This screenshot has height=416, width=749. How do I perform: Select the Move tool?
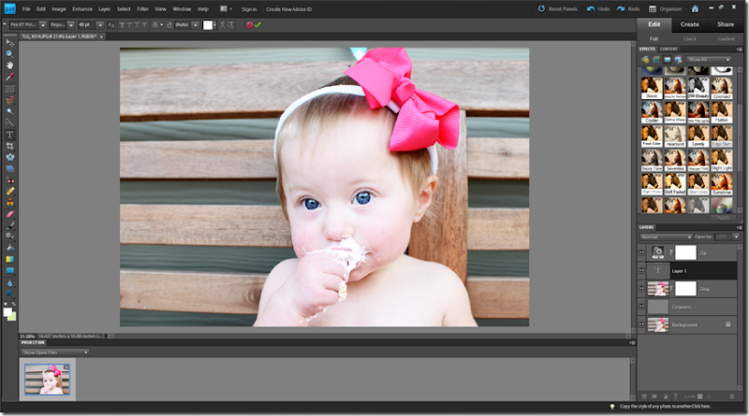point(10,42)
